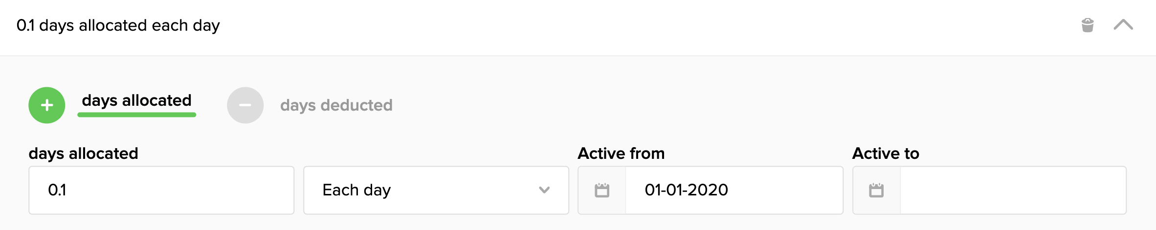Click the green plus circle icon
This screenshot has width=1156, height=230.
[x=47, y=105]
